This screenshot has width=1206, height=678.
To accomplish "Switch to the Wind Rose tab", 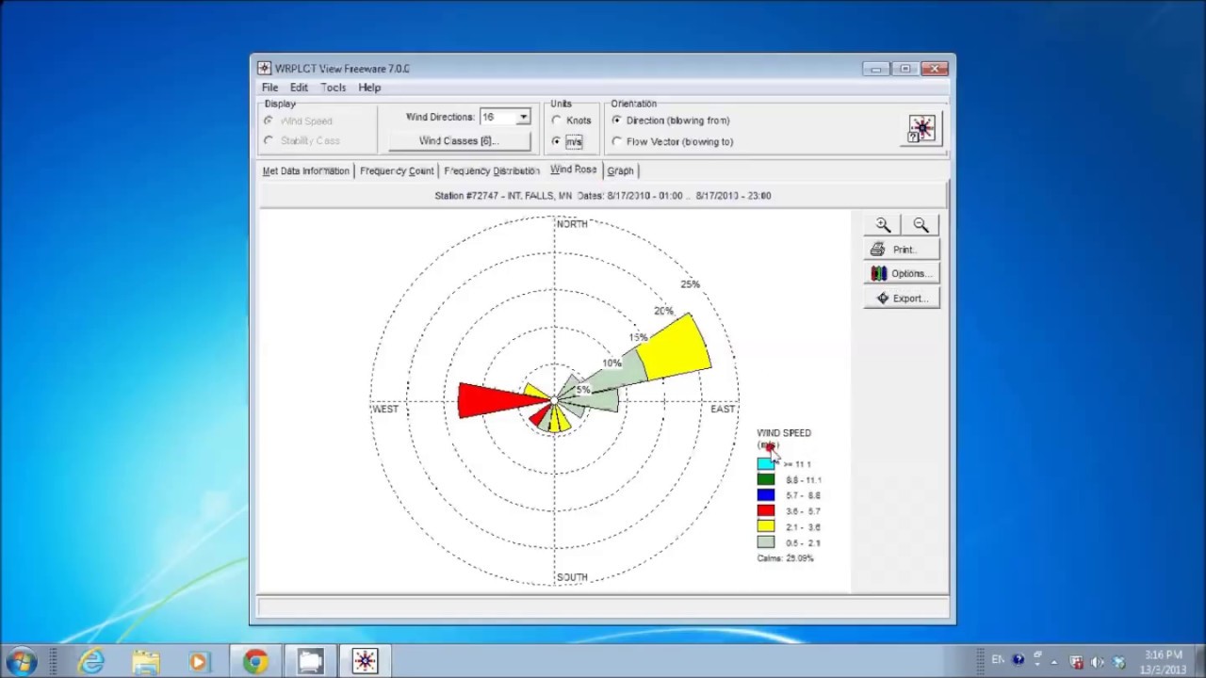I will click(x=573, y=169).
